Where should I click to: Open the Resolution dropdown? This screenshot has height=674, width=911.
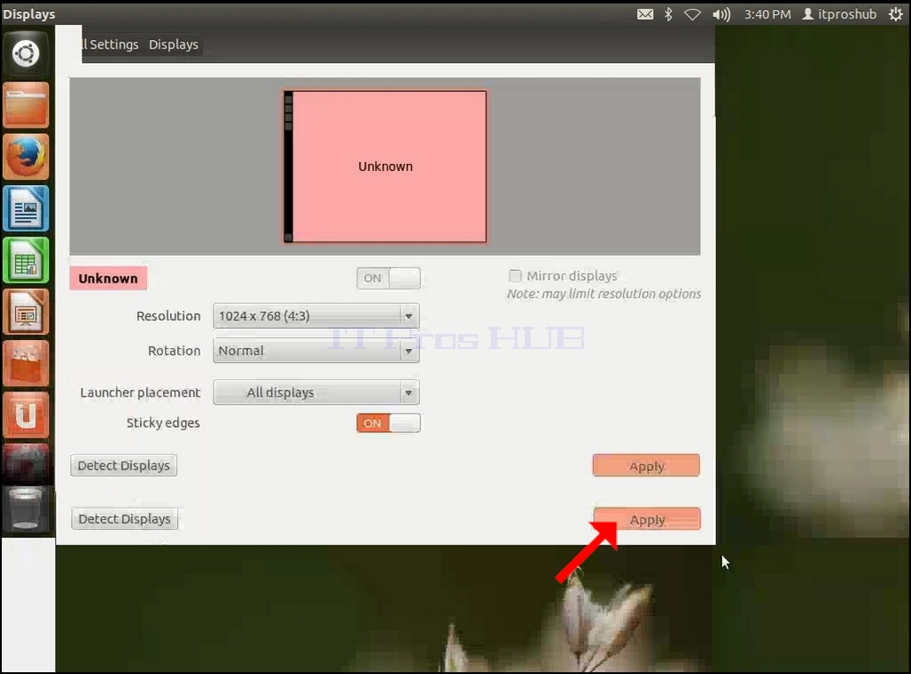point(316,316)
